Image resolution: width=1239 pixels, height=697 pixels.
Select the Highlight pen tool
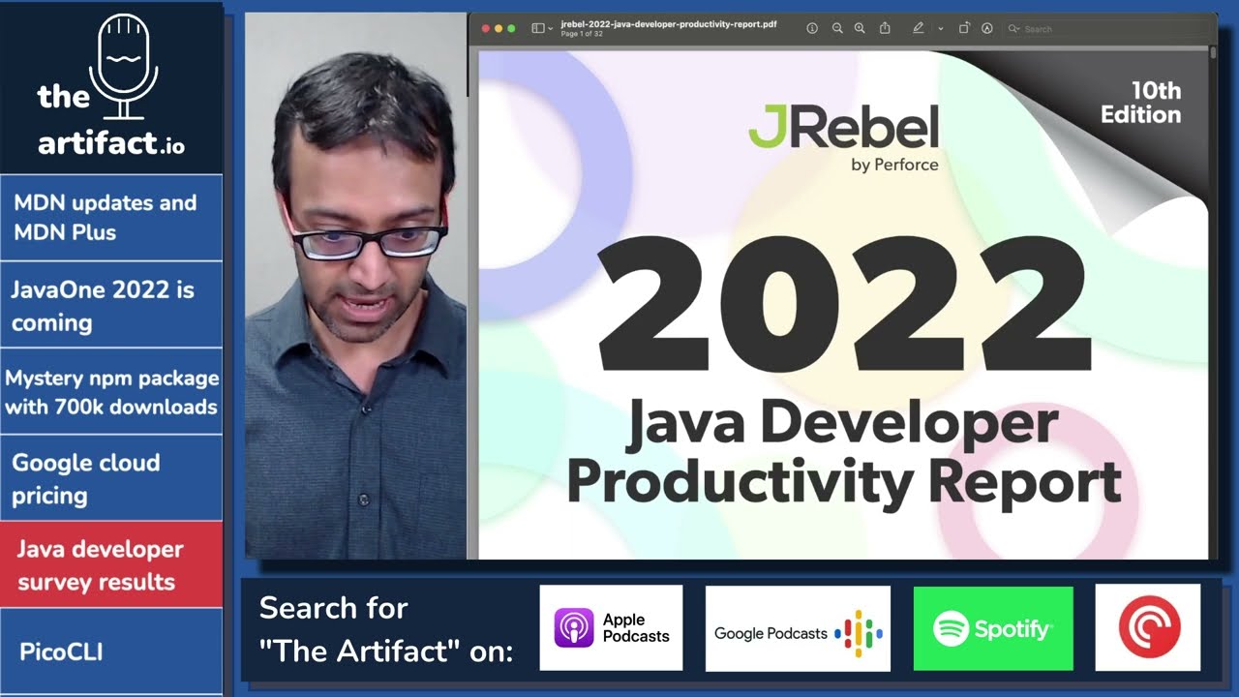pos(919,28)
